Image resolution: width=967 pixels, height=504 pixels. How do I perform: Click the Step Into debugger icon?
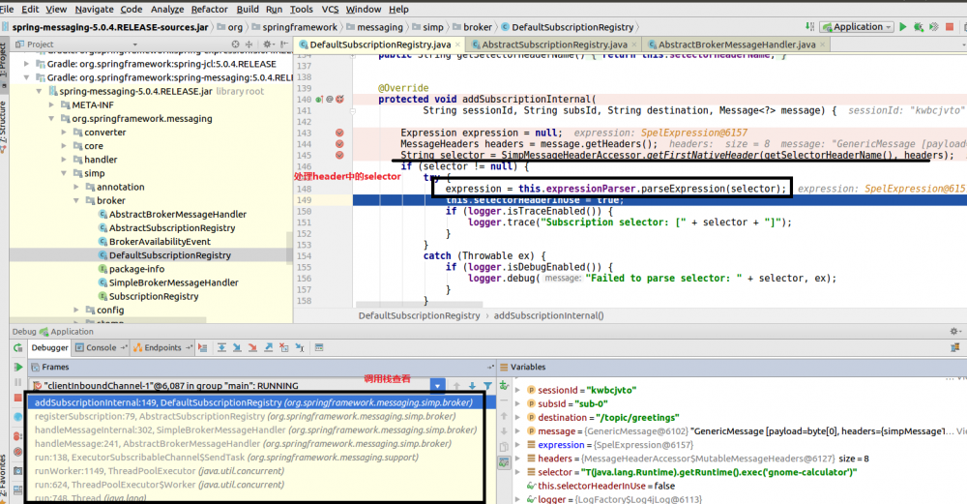click(237, 347)
